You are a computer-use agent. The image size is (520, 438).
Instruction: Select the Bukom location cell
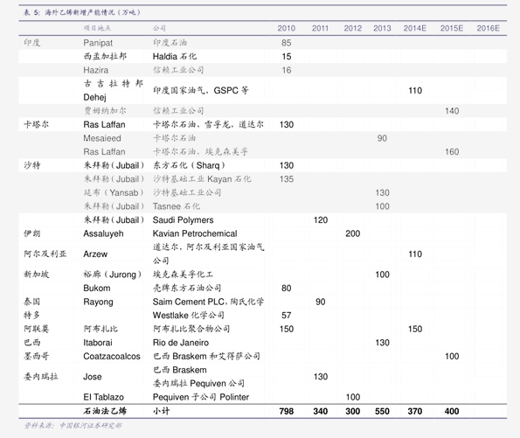97,288
